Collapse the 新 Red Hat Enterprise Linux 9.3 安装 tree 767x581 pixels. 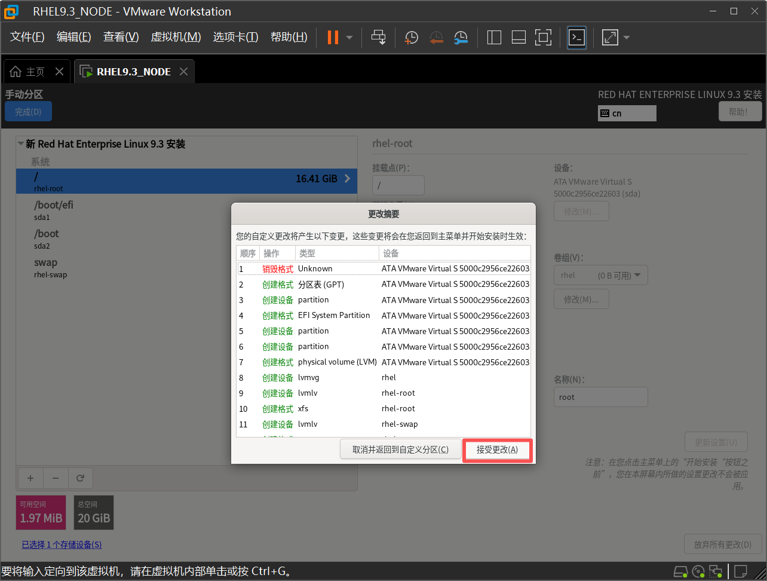pos(21,144)
